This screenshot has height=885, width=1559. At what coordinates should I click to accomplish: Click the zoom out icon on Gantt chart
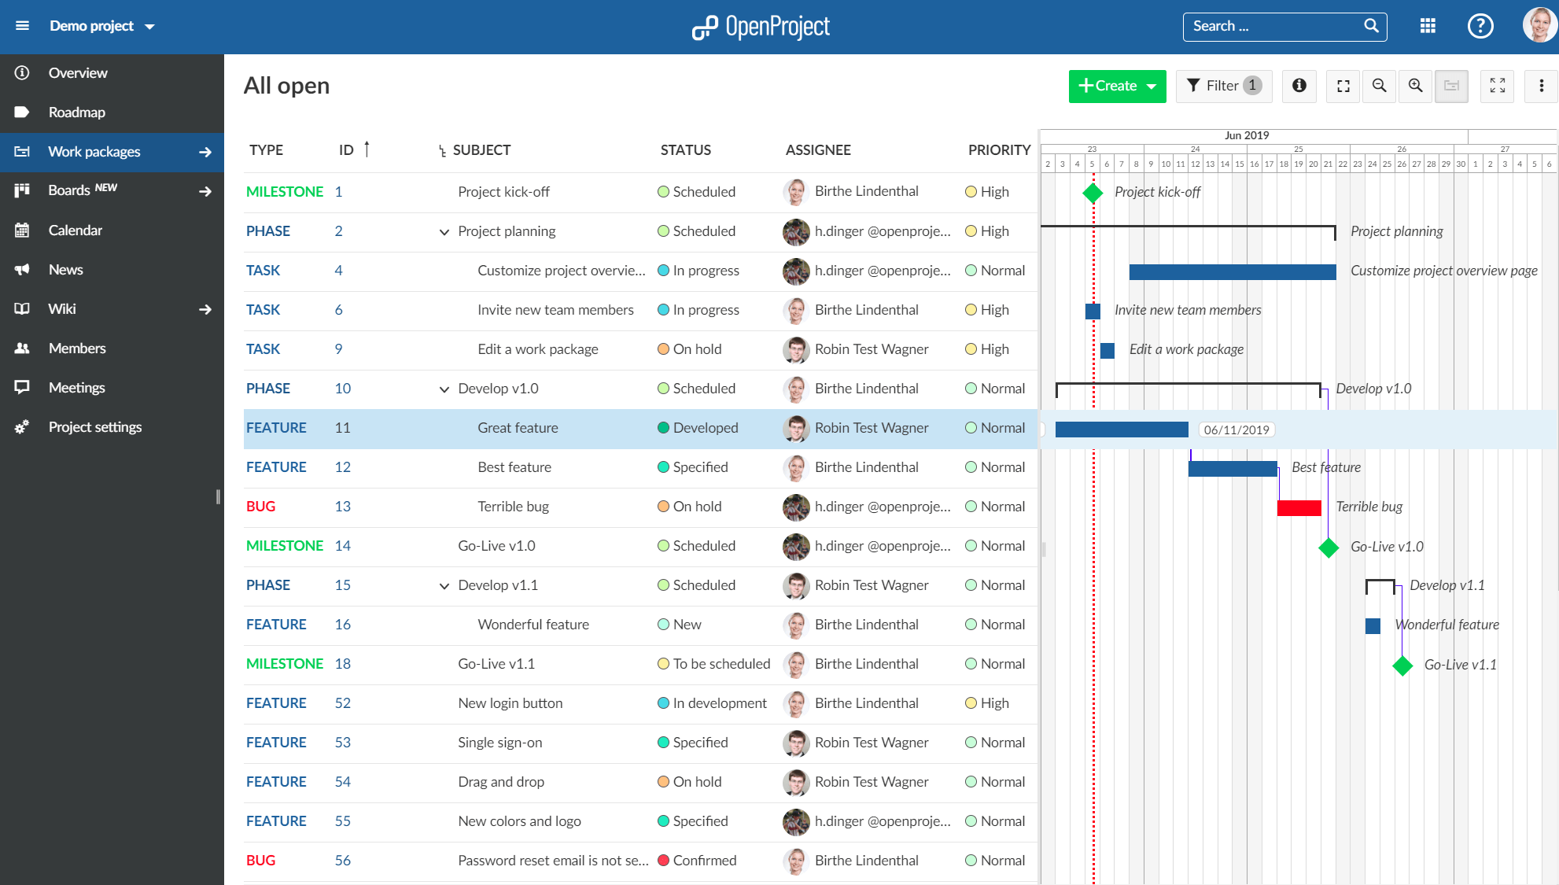(x=1379, y=86)
